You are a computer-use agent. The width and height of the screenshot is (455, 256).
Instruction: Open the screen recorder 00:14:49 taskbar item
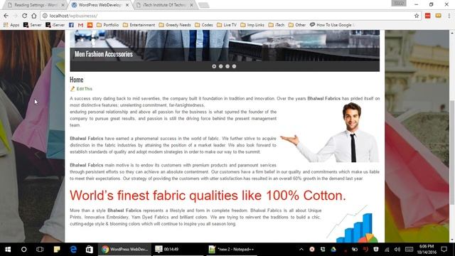pyautogui.click(x=178, y=250)
